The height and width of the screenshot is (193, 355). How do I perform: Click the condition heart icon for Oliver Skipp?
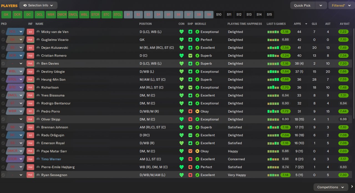(182, 119)
